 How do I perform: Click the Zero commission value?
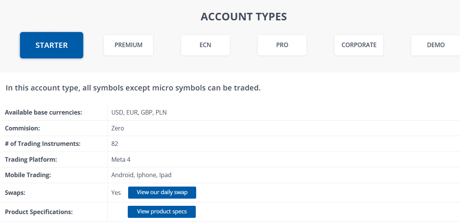tap(117, 128)
